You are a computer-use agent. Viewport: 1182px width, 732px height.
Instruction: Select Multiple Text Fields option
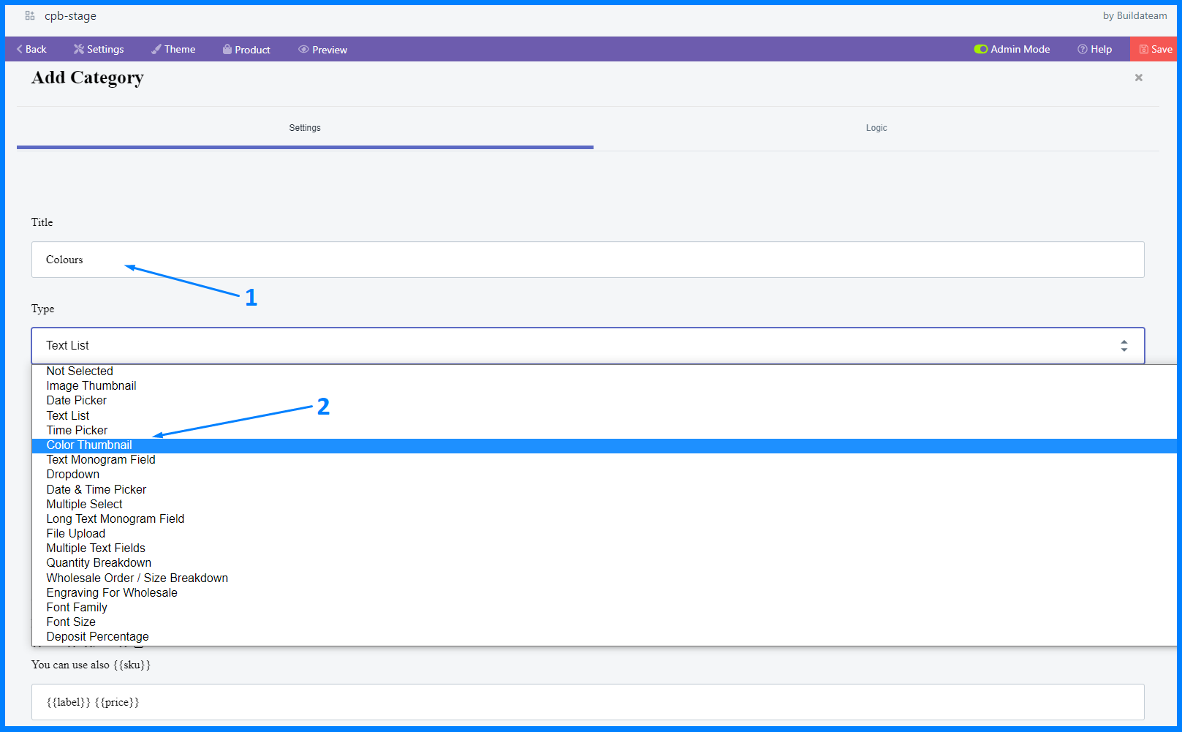pyautogui.click(x=604, y=548)
